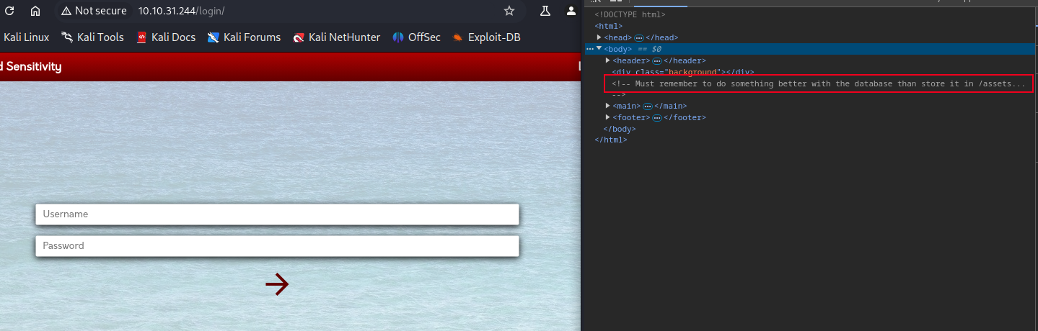This screenshot has height=331, width=1038.
Task: Select the closing body tag line
Action: tap(620, 129)
